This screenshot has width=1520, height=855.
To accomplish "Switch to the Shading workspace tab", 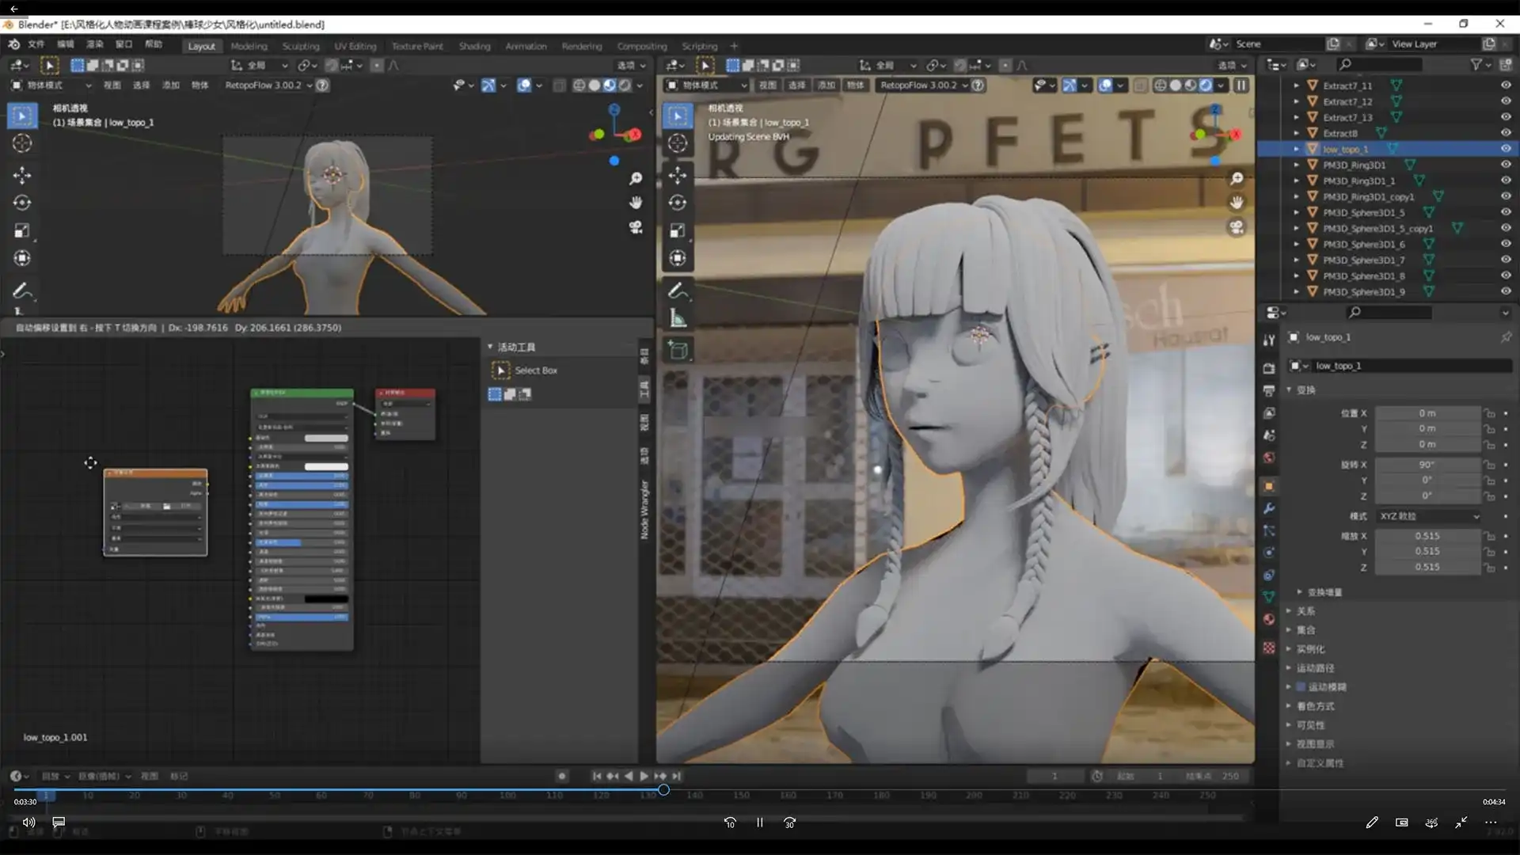I will pos(474,46).
